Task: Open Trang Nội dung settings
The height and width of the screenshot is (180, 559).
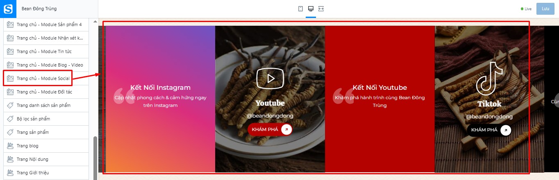Action: (x=46, y=159)
